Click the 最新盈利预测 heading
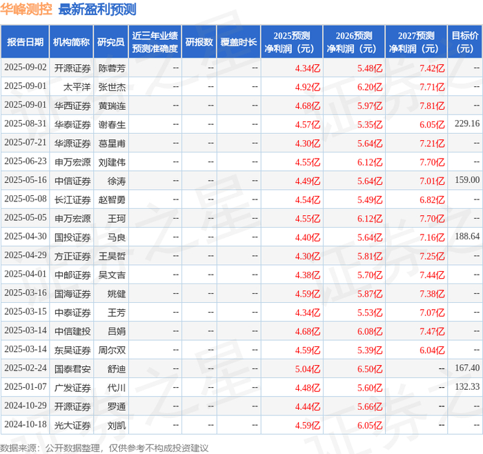 click(x=97, y=10)
